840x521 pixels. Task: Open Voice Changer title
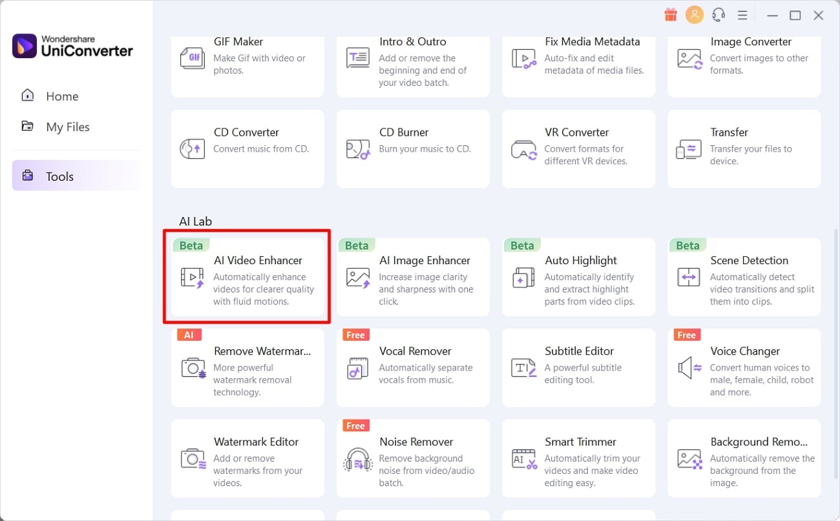pos(745,351)
